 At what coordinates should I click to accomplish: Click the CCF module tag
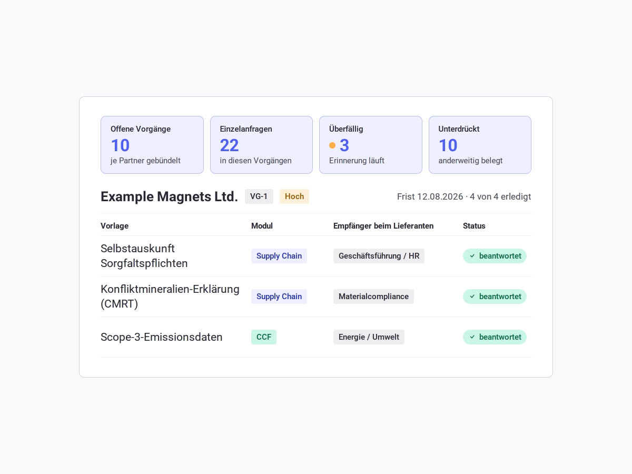(x=264, y=337)
